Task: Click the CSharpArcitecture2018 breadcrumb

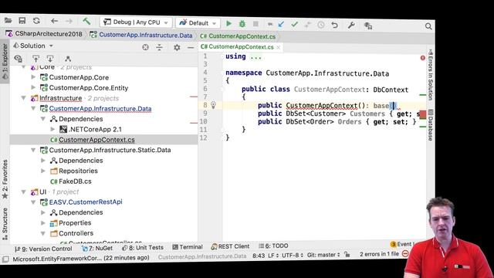Action: pyautogui.click(x=45, y=34)
